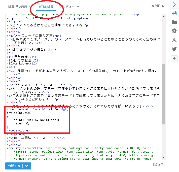Screen dimensions: 179x172
Task: Click the editor scrollbar down arrow
Action: coord(164,157)
